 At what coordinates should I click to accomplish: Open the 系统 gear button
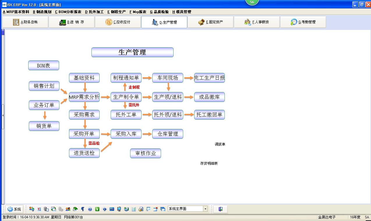coord(14,209)
